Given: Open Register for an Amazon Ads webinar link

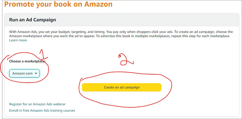Looking at the screenshot, I should 37,104.
